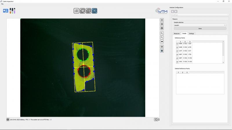The height and width of the screenshot is (130, 232).
Task: Click Deleted Reference Points column 3 header
Action: coord(187,73)
